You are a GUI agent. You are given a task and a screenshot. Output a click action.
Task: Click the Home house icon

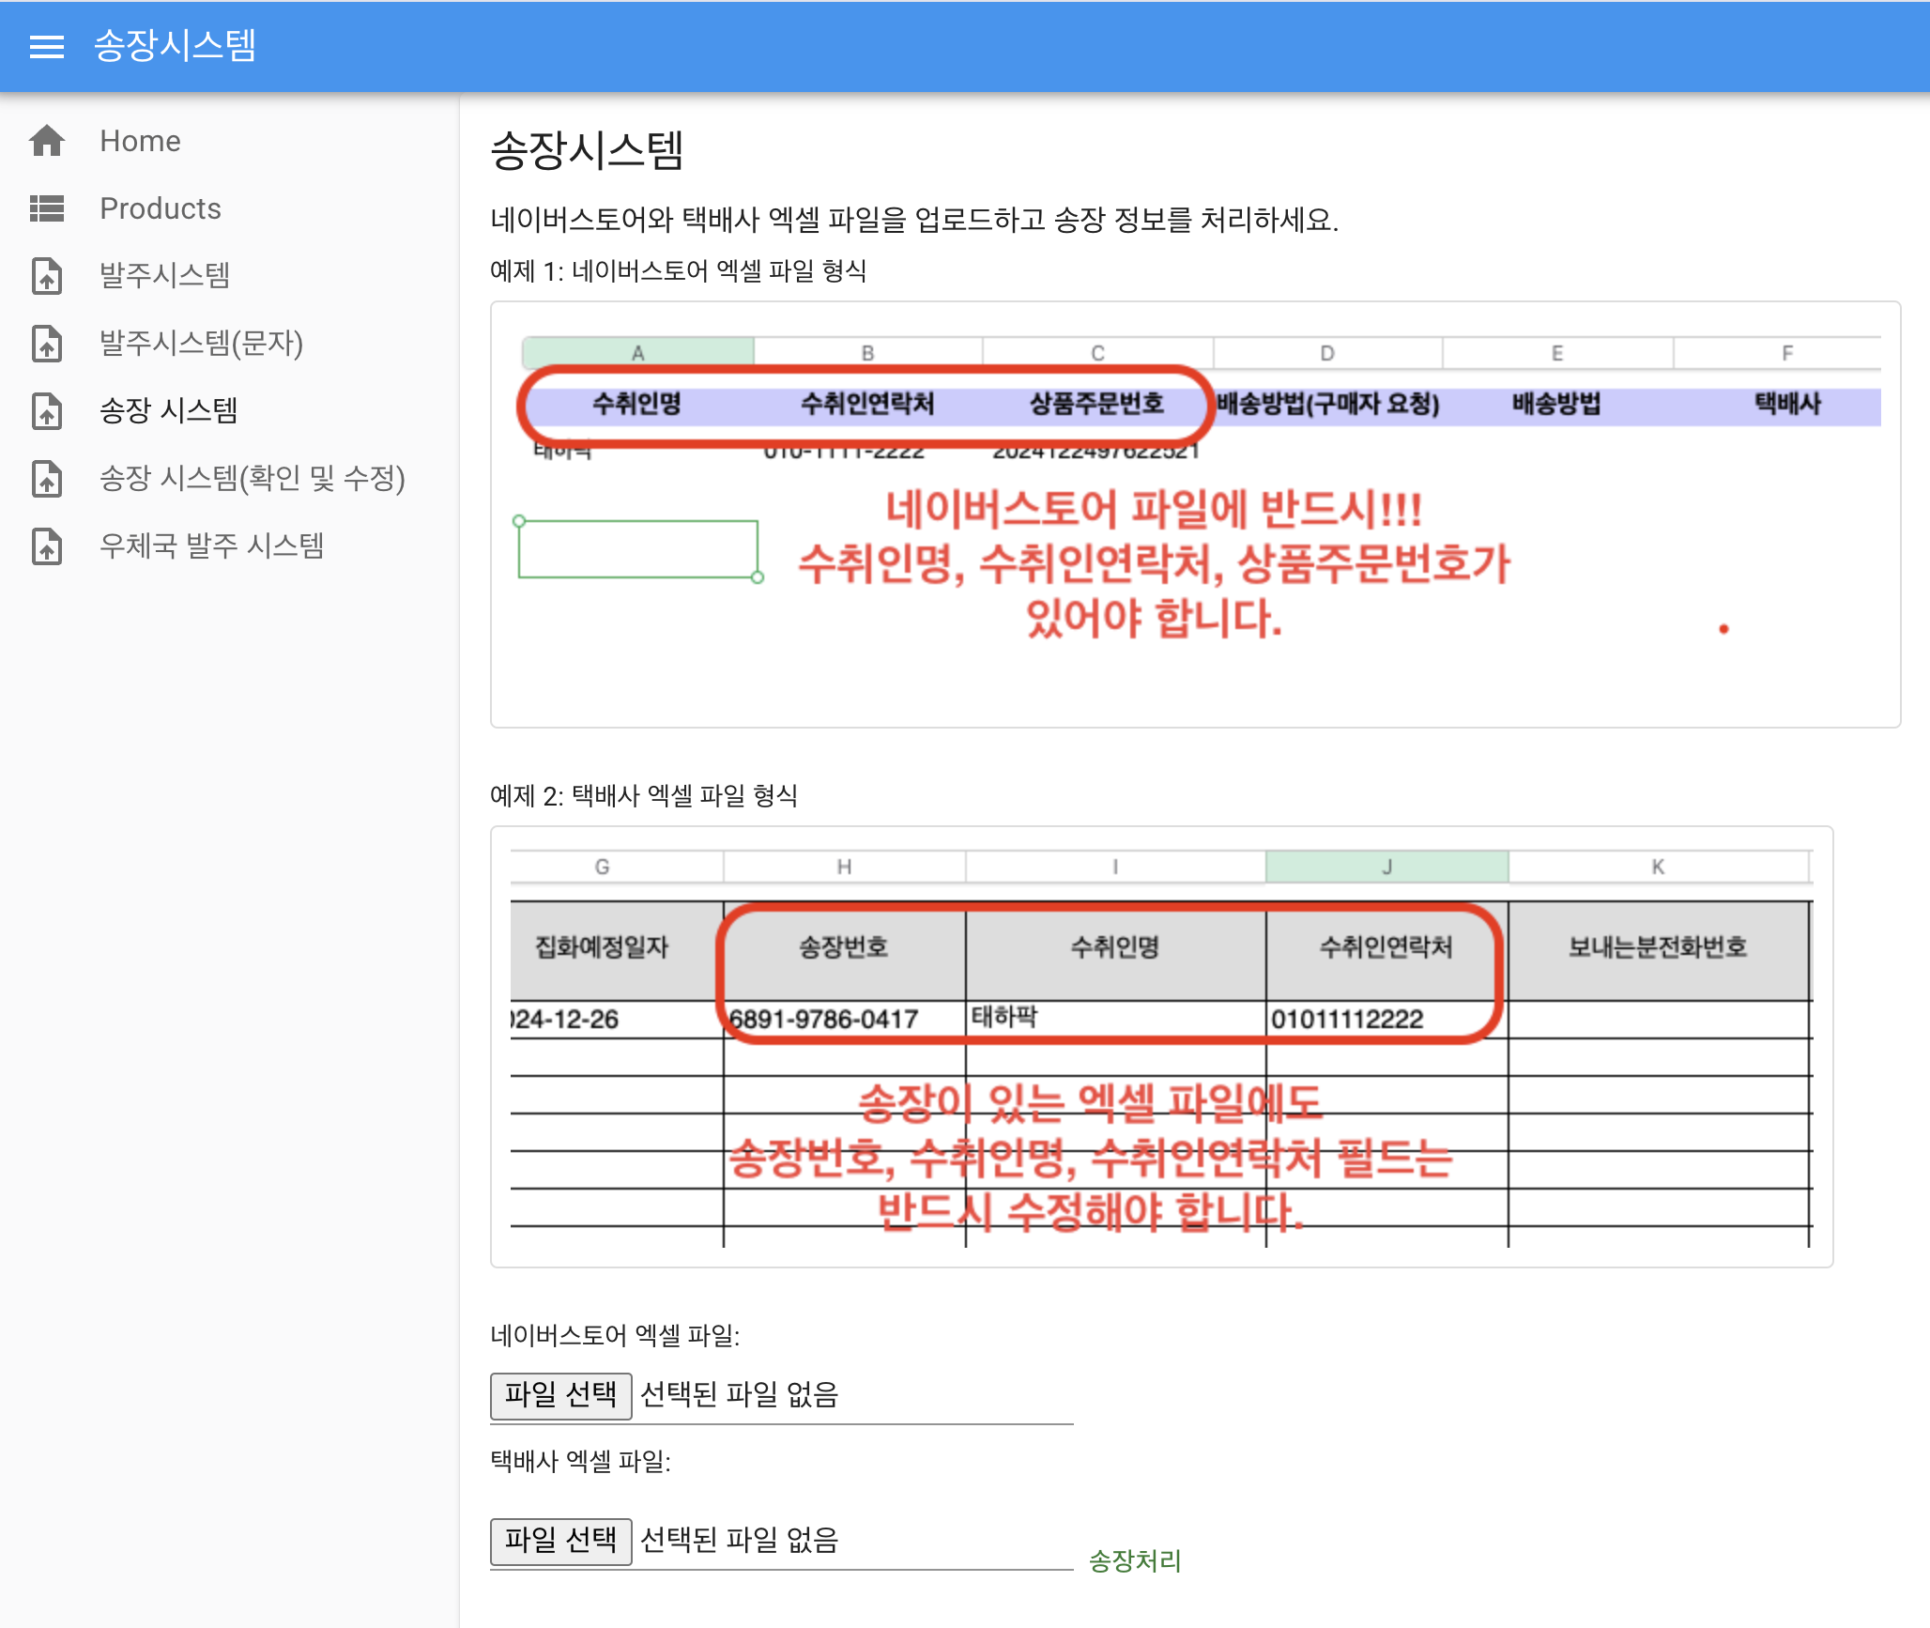click(47, 141)
